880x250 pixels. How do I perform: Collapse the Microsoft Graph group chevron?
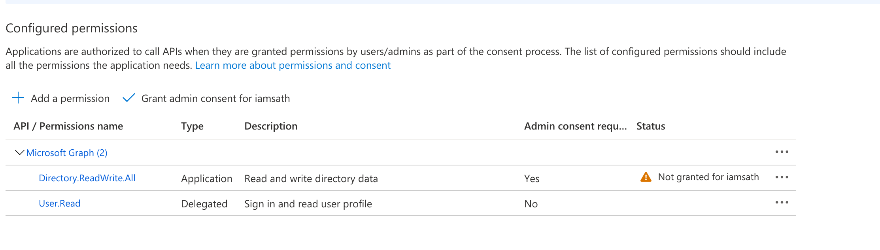pyautogui.click(x=19, y=152)
